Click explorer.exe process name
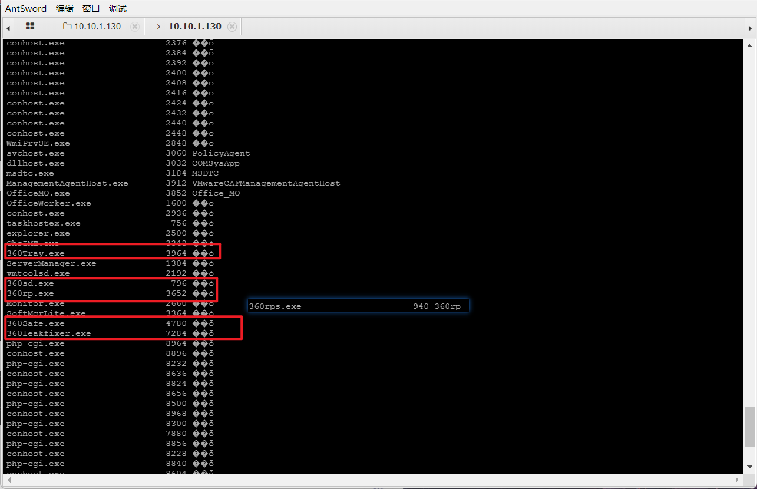Image resolution: width=757 pixels, height=489 pixels. click(38, 233)
